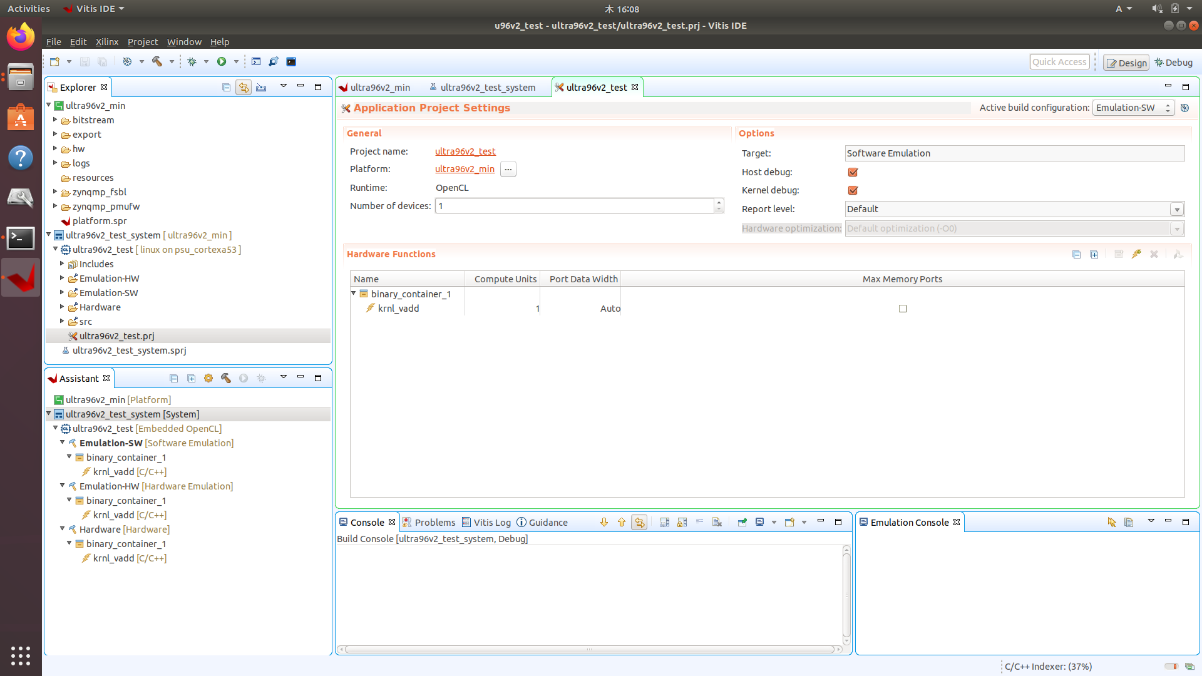Switch to the ultra96v2_test_system tab
This screenshot has width=1202, height=676.
[x=488, y=88]
